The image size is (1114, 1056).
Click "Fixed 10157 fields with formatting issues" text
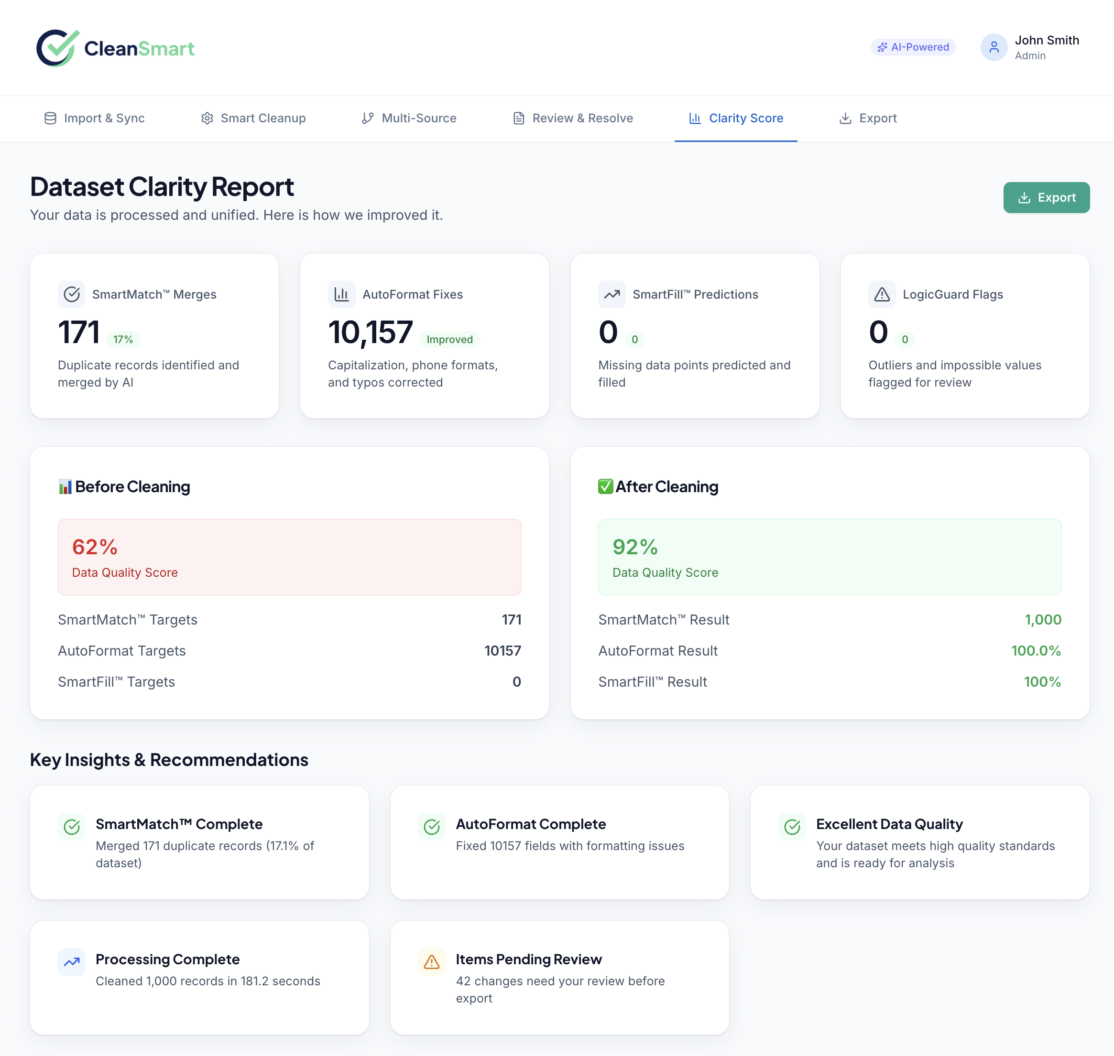570,846
